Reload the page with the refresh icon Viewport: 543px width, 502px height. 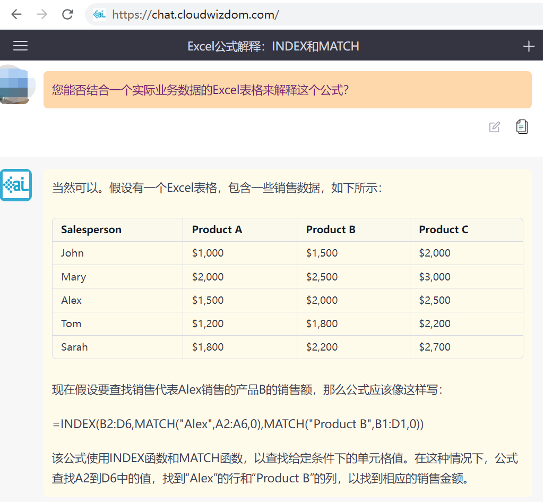67,14
